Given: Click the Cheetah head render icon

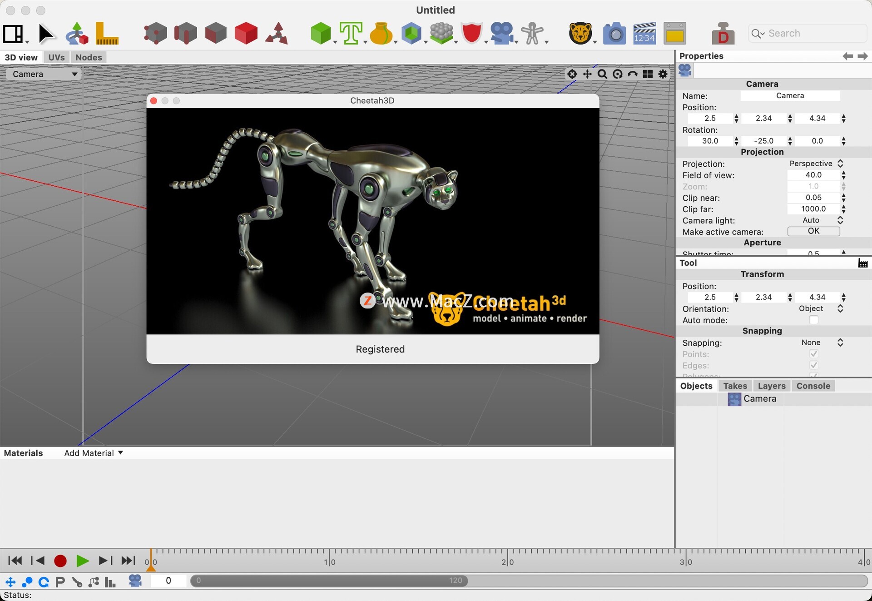Looking at the screenshot, I should (580, 34).
